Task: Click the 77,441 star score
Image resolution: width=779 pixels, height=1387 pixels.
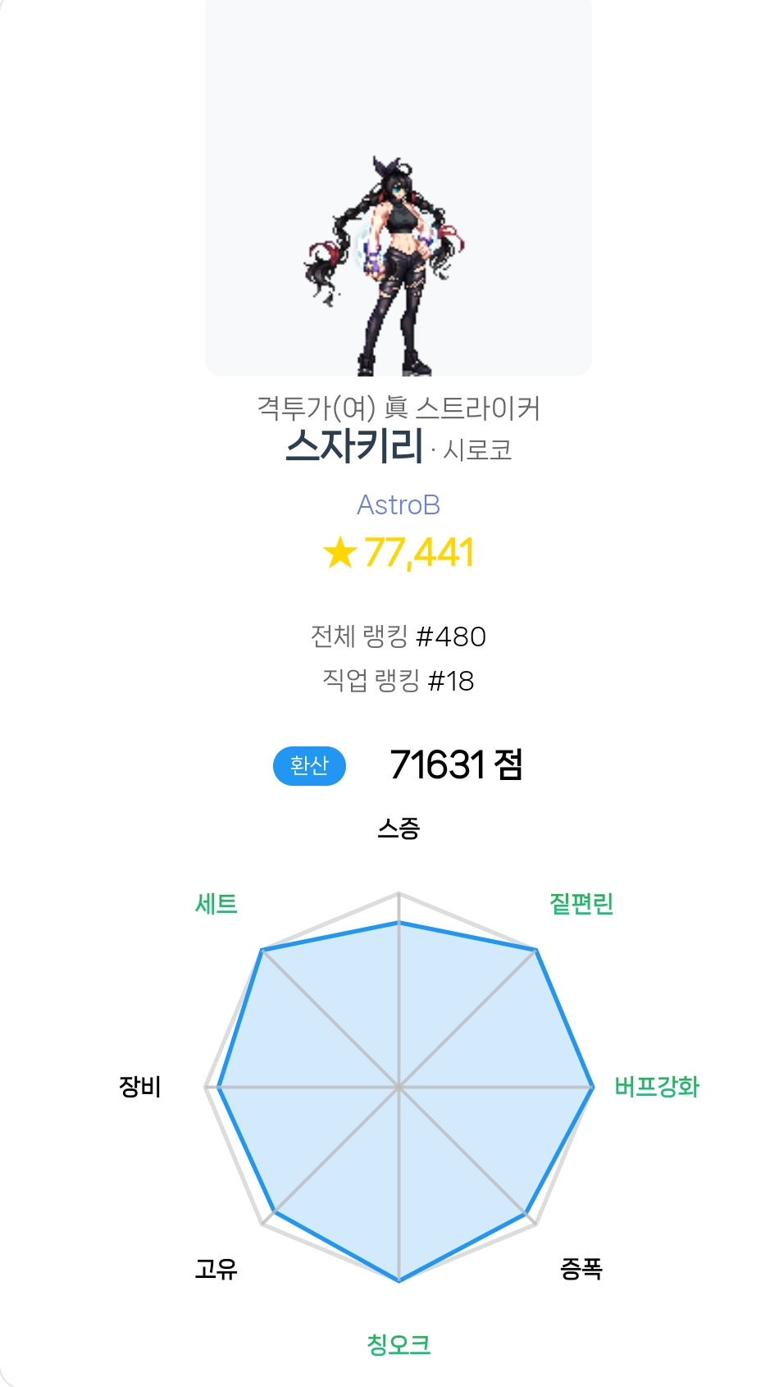Action: click(419, 552)
